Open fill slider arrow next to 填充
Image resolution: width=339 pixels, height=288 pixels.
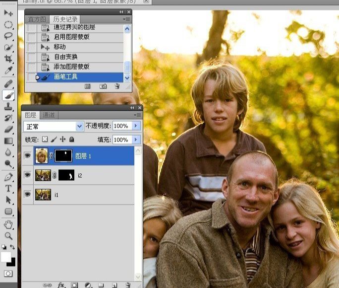tap(136, 140)
